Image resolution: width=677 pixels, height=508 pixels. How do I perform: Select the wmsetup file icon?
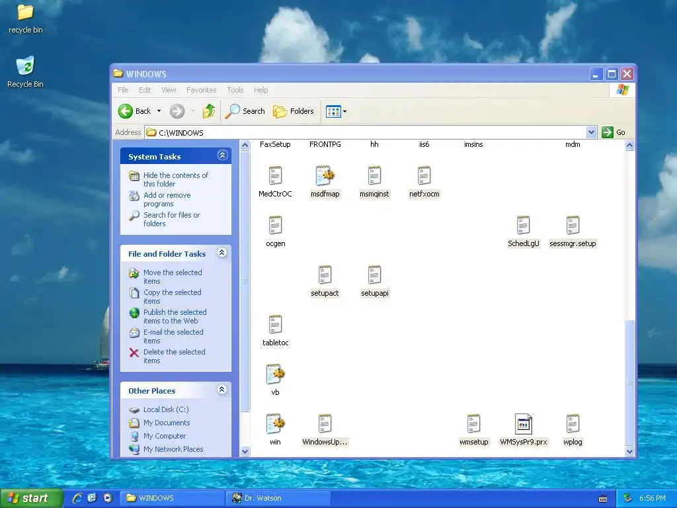[473, 424]
